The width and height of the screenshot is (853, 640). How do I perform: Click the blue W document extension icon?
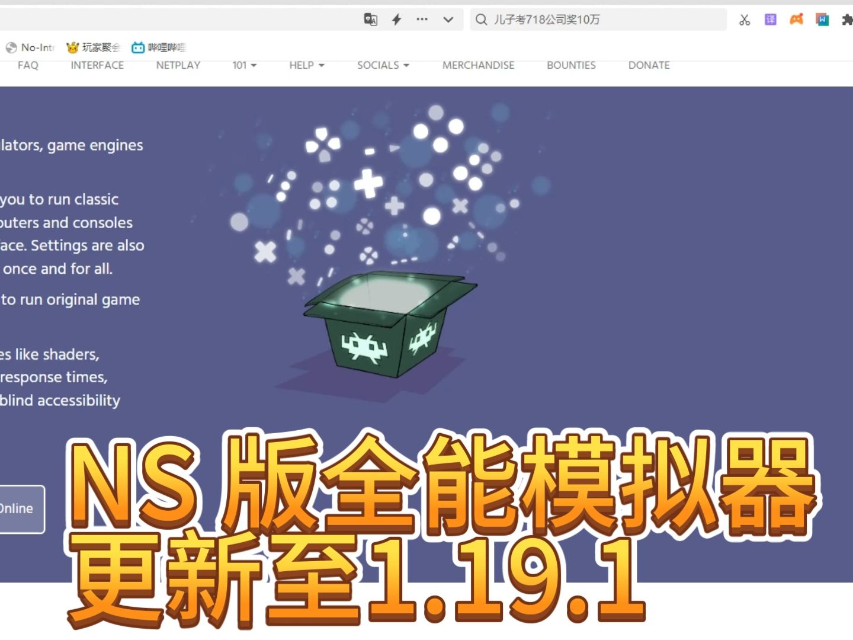(x=822, y=20)
